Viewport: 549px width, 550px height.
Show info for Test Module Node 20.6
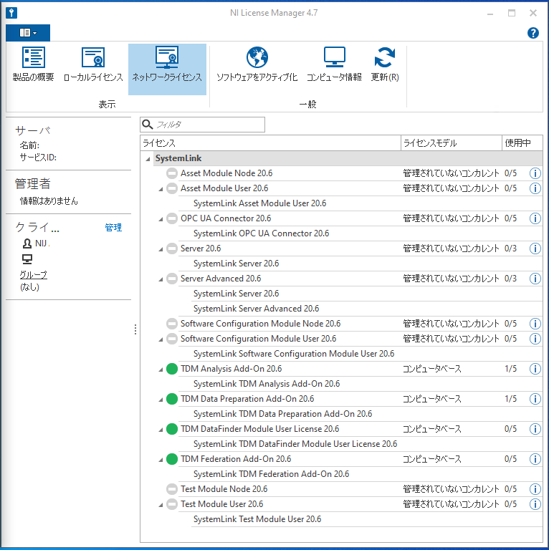pyautogui.click(x=535, y=489)
